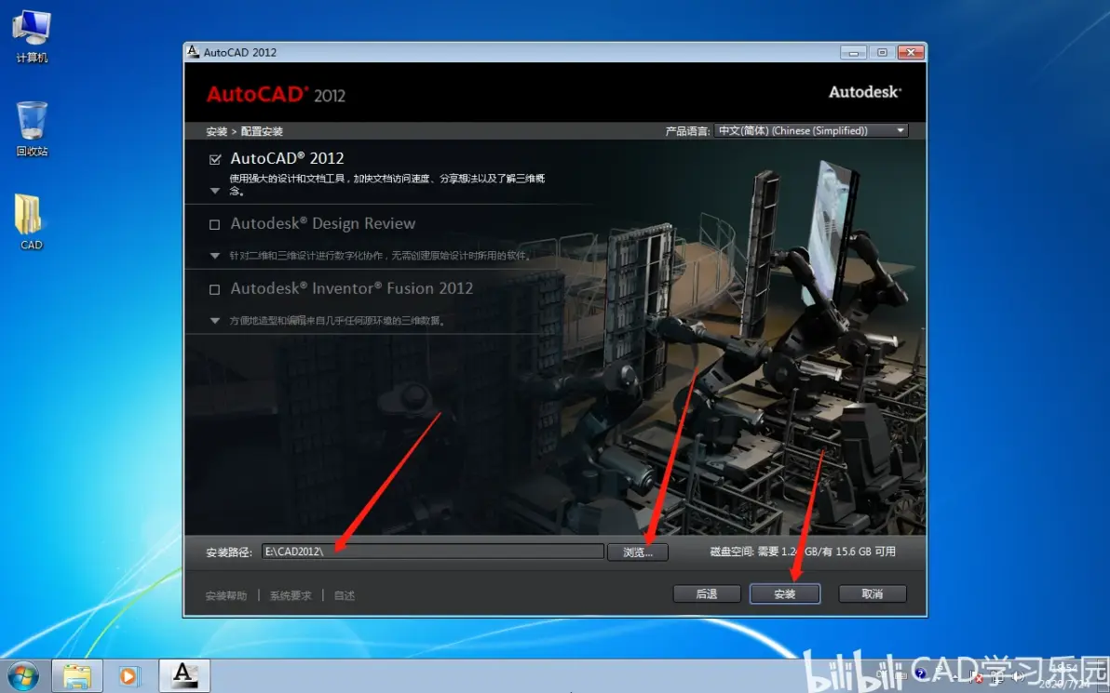Expand Inventor Fusion 2012 details
Screen dimensions: 1110x693
pos(215,321)
